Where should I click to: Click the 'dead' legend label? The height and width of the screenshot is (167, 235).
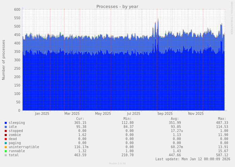pos(13,139)
